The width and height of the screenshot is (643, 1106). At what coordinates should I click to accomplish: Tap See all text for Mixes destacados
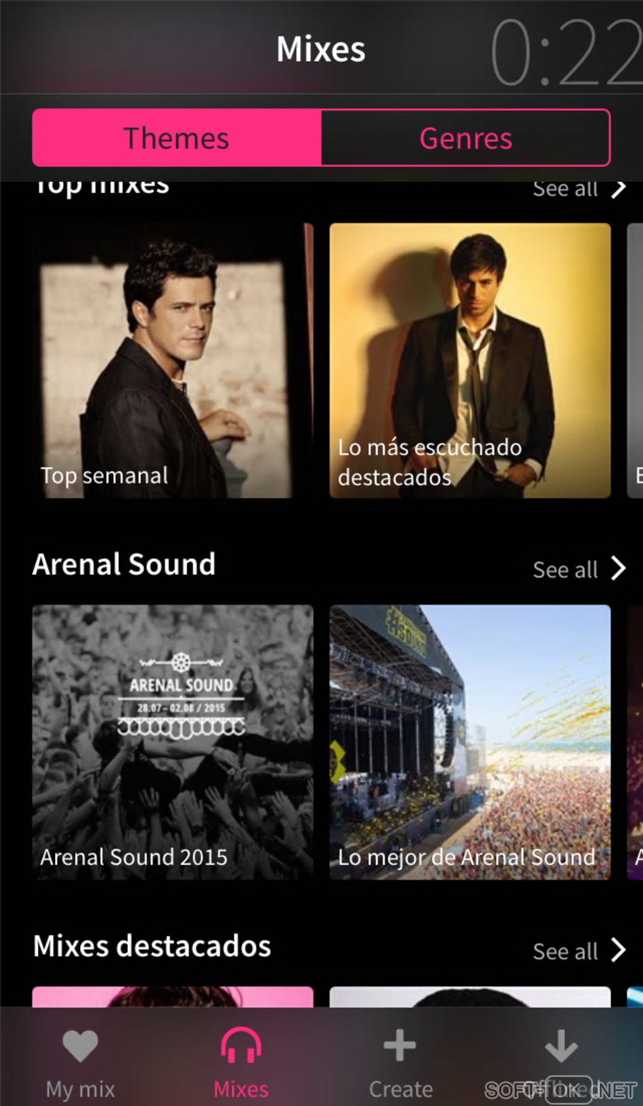tap(565, 952)
